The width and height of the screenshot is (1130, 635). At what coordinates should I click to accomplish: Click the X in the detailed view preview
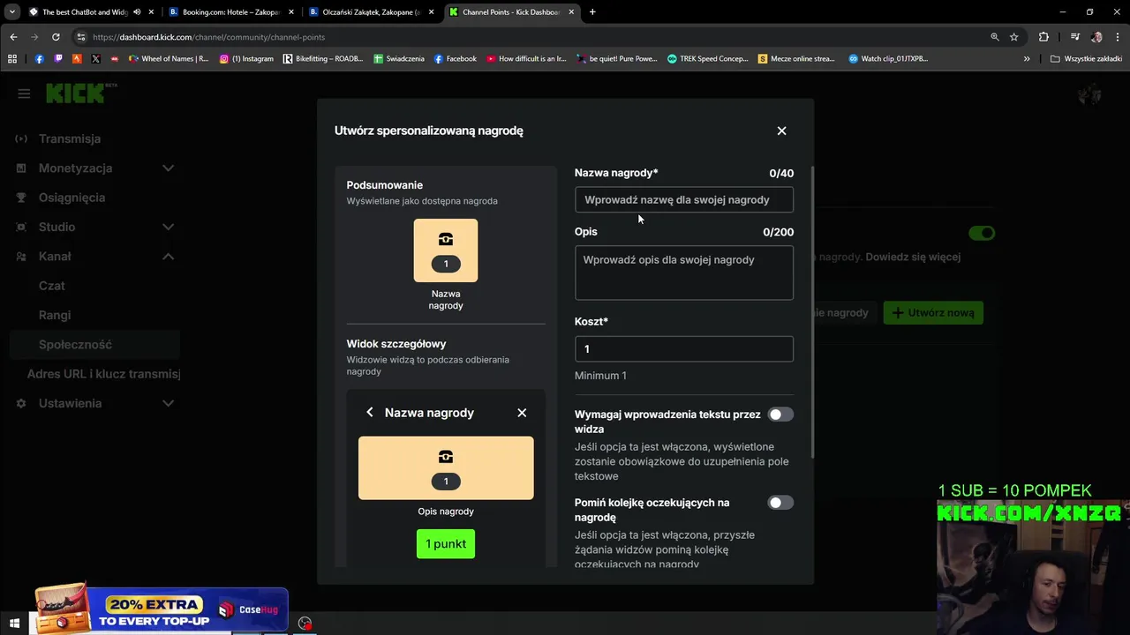(x=522, y=412)
